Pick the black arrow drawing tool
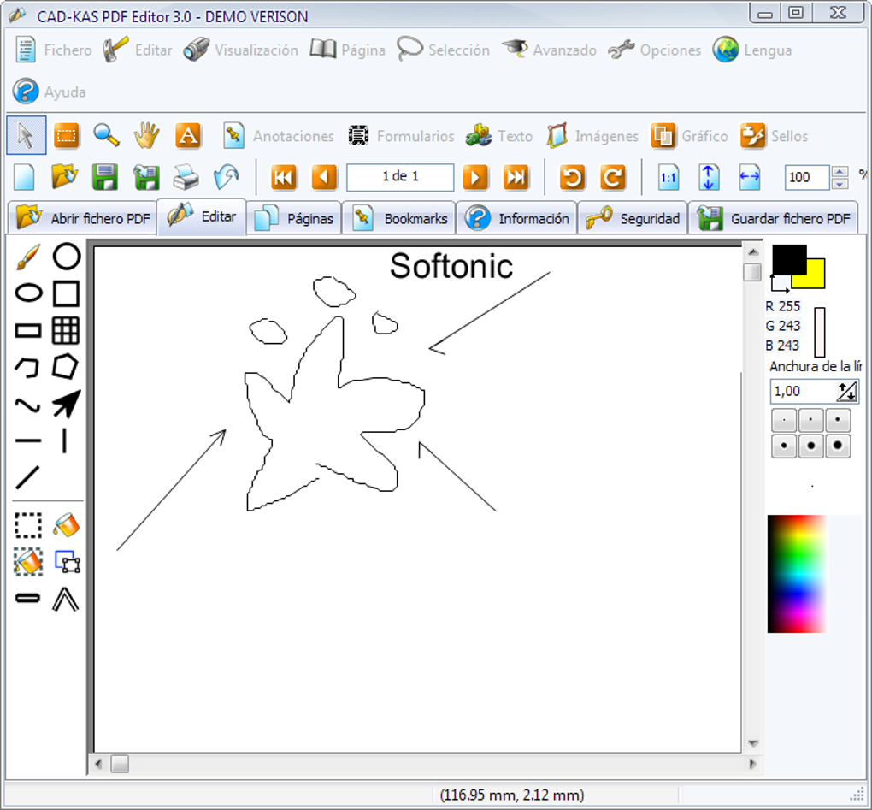Image resolution: width=872 pixels, height=810 pixels. pyautogui.click(x=66, y=404)
